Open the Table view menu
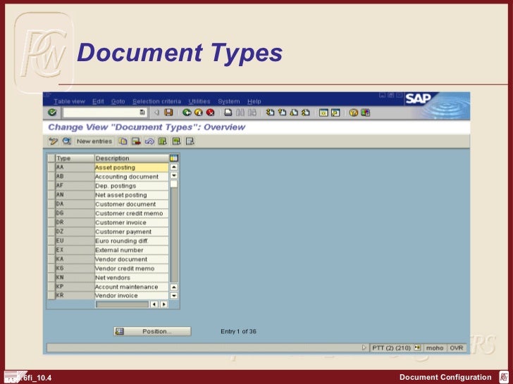Screen dimensions: 513x384 click(69, 101)
